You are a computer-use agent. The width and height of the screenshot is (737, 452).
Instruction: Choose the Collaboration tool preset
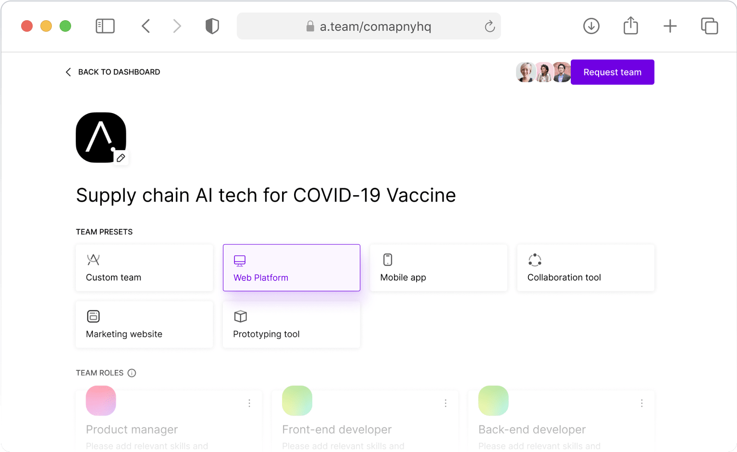(585, 268)
